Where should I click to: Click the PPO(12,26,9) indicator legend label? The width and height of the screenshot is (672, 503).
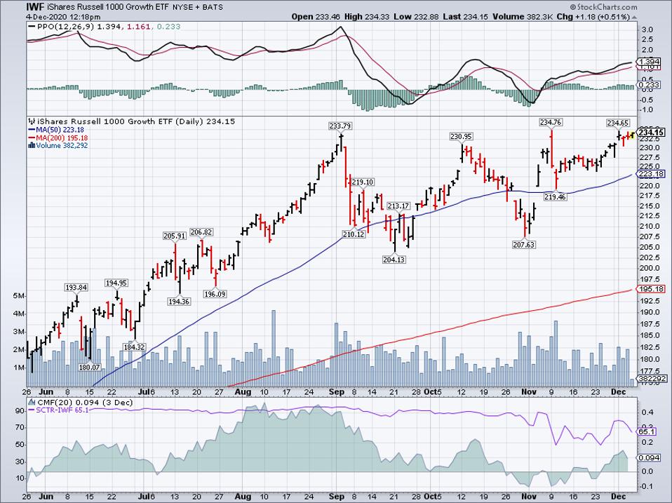click(65, 27)
